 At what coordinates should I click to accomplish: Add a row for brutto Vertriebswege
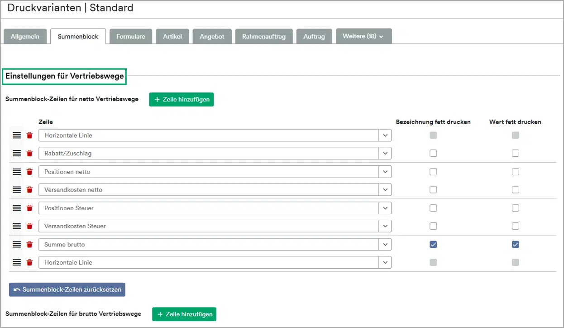(184, 314)
